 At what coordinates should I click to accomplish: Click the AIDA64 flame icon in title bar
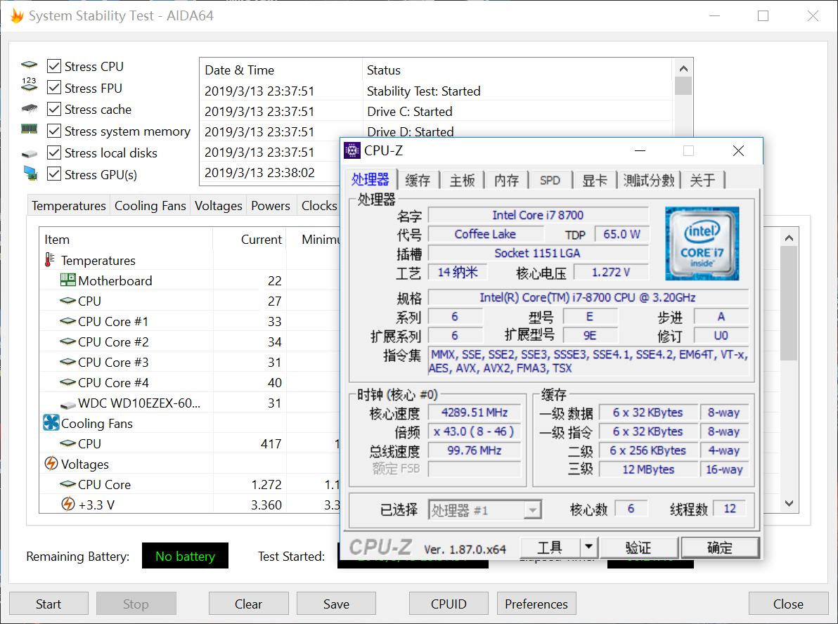point(16,15)
